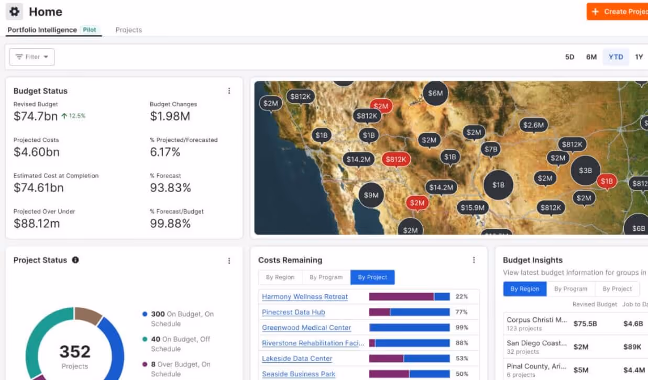Screen dimensions: 648x380
Task: Open the settings gear next to Home
Action: [14, 11]
